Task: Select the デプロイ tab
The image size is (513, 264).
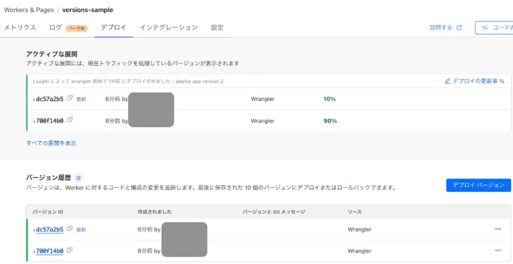Action: 113,28
